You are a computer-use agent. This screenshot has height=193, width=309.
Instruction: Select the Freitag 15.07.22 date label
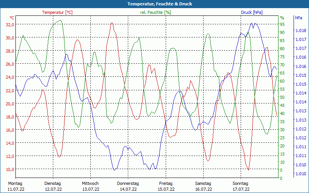click(165, 186)
